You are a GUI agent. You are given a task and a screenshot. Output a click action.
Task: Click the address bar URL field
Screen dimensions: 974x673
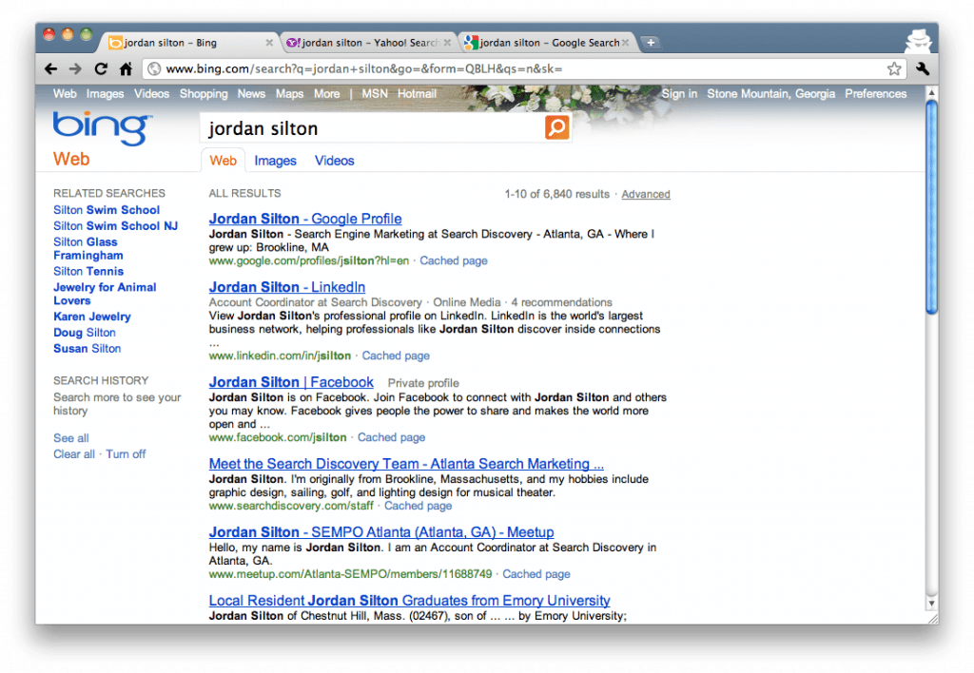pos(525,68)
